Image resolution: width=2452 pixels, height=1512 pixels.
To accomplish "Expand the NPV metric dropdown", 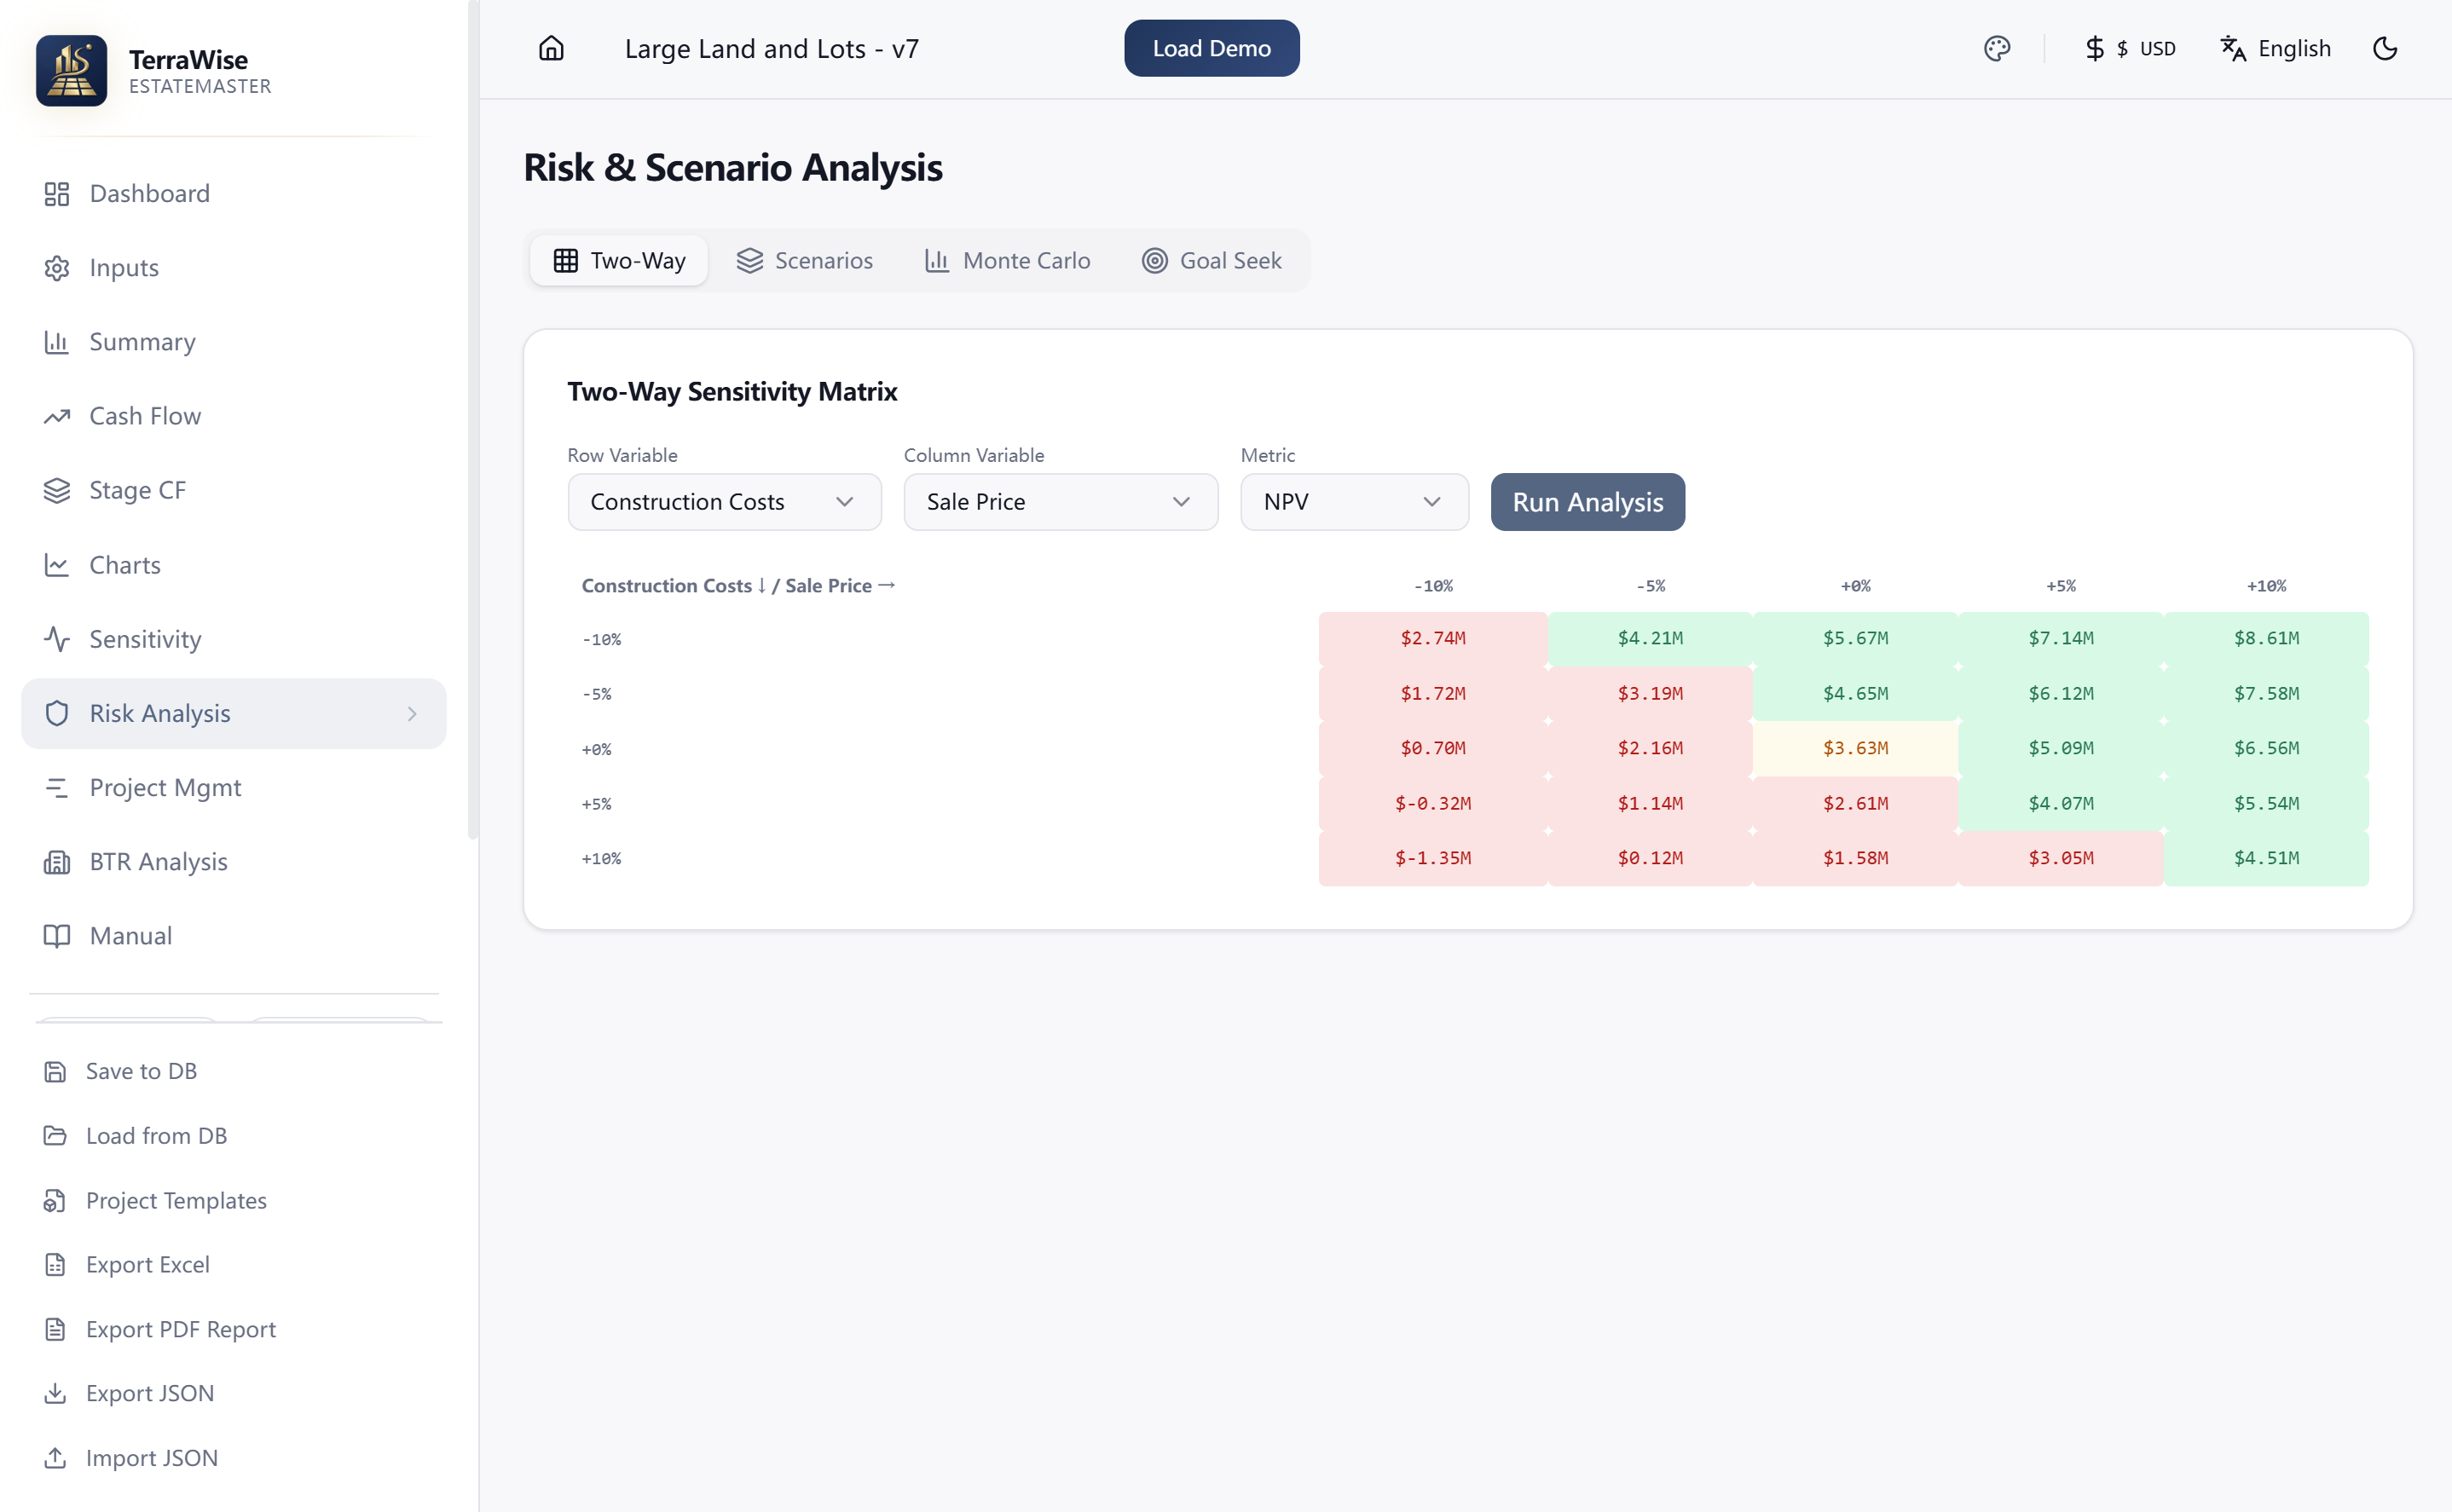I will click(x=1353, y=502).
